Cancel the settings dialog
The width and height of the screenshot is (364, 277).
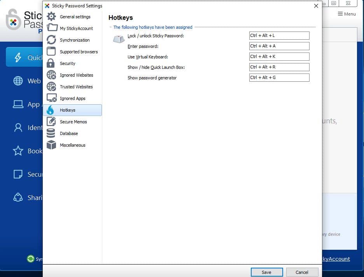[302, 272]
